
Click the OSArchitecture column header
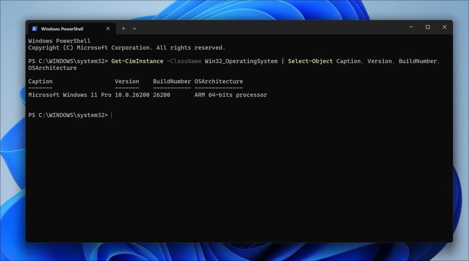coord(218,82)
